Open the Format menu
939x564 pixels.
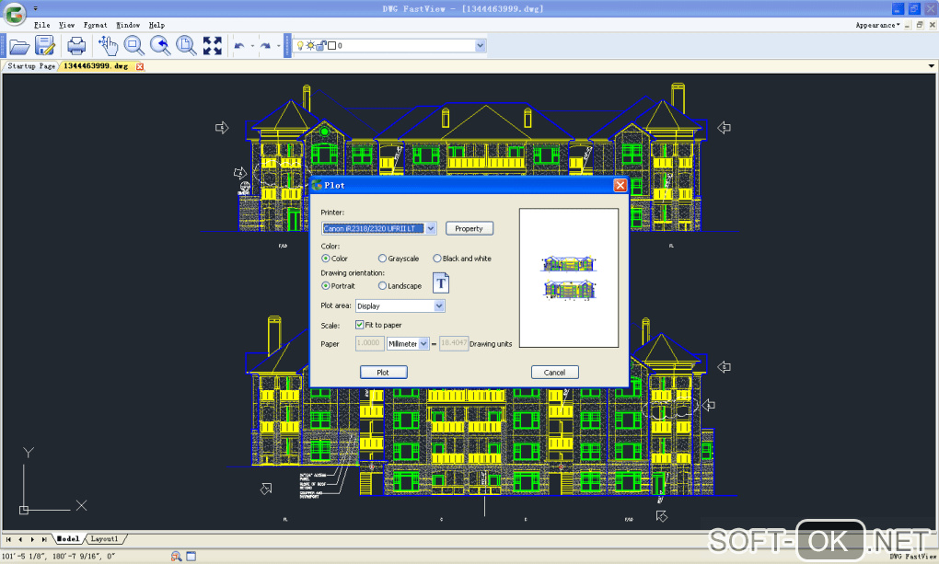click(95, 25)
